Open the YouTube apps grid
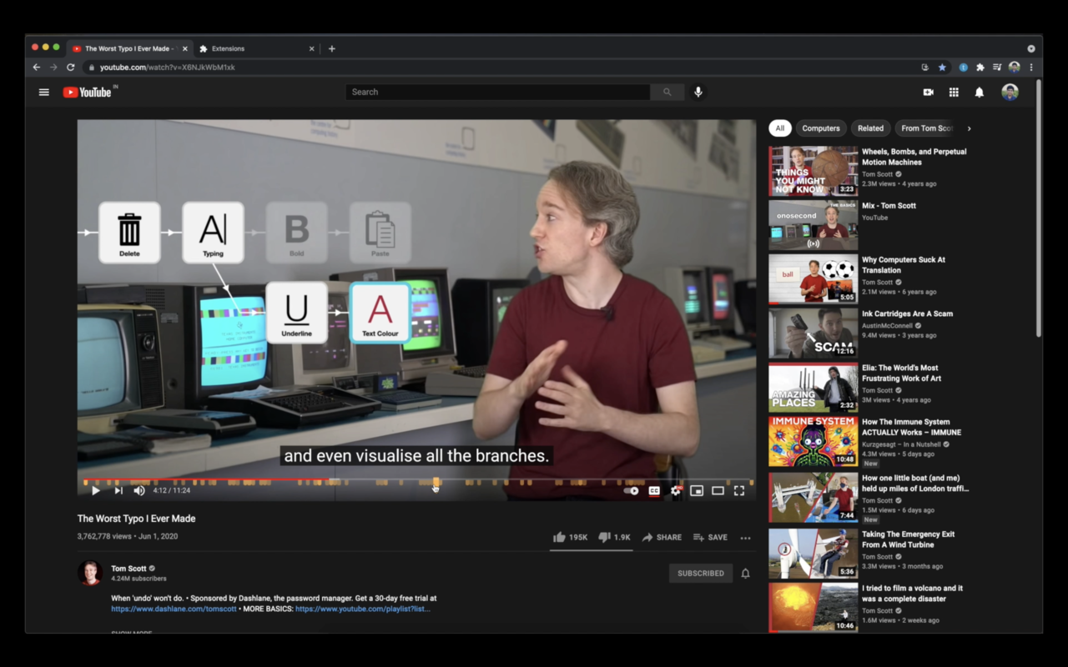The width and height of the screenshot is (1068, 667). (954, 93)
